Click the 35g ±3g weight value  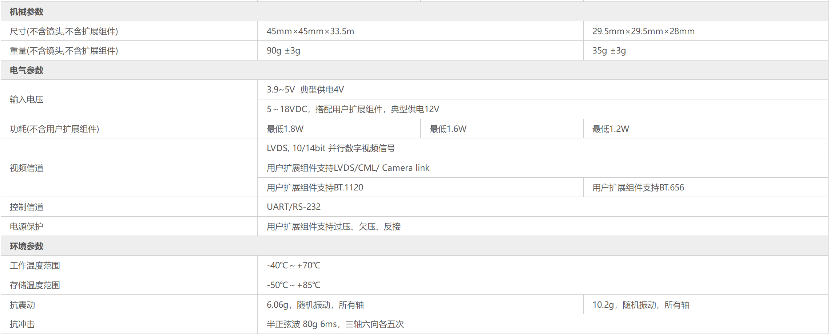[x=609, y=51]
